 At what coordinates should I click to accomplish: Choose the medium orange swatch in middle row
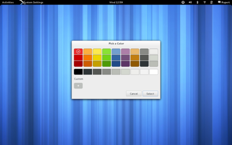coord(88,58)
